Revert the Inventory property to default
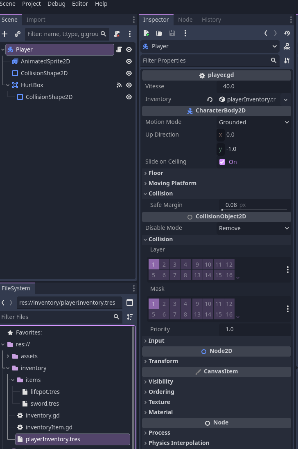 (x=210, y=99)
